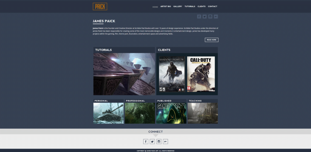The image size is (311, 152).
Task: Go to the Home menu item
Action: coord(155,7)
